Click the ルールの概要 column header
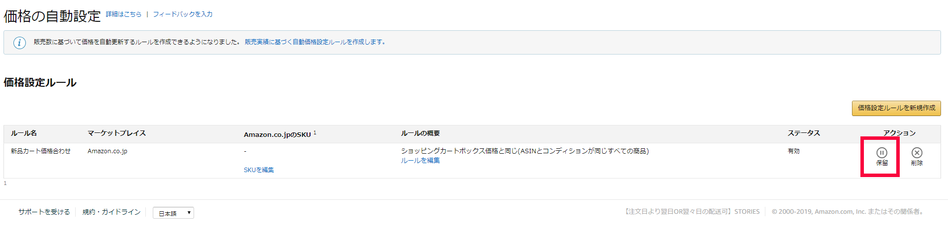This screenshot has width=948, height=244. click(x=421, y=133)
